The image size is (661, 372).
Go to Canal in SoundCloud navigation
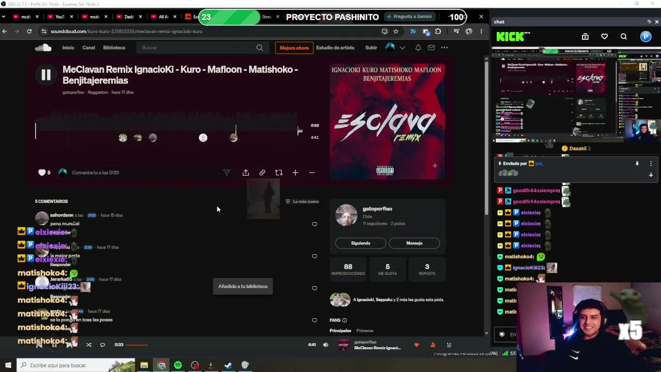point(89,48)
